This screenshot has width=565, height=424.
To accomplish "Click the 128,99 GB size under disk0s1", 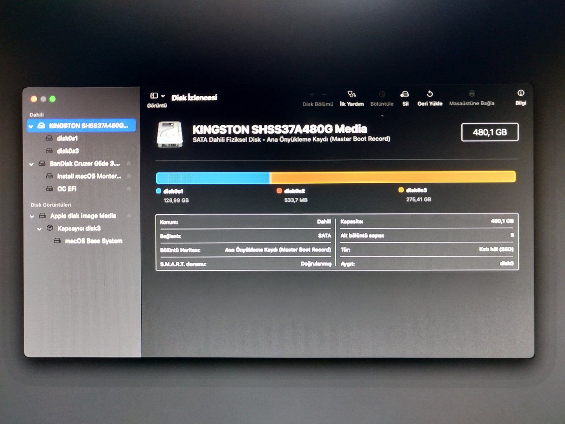I will [176, 201].
